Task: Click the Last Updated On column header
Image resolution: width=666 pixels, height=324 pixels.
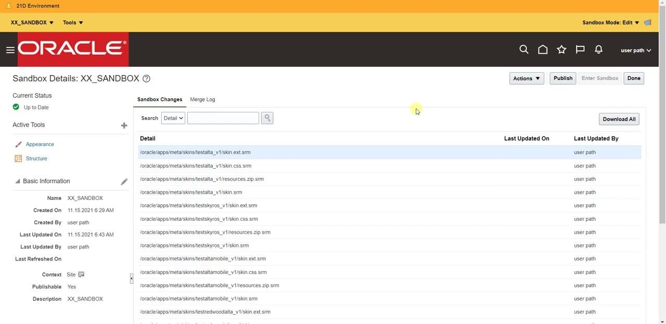Action: [527, 139]
